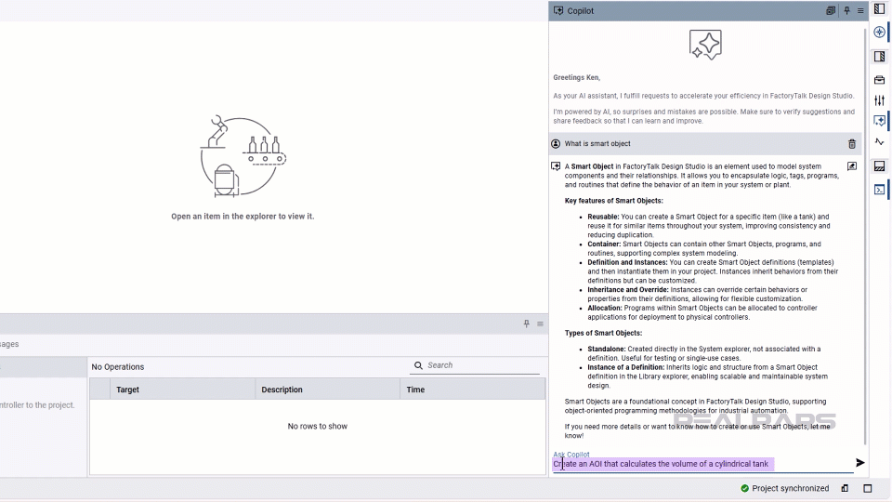Click the 'Allocation:' bullet text
The height and width of the screenshot is (502, 892).
point(605,308)
